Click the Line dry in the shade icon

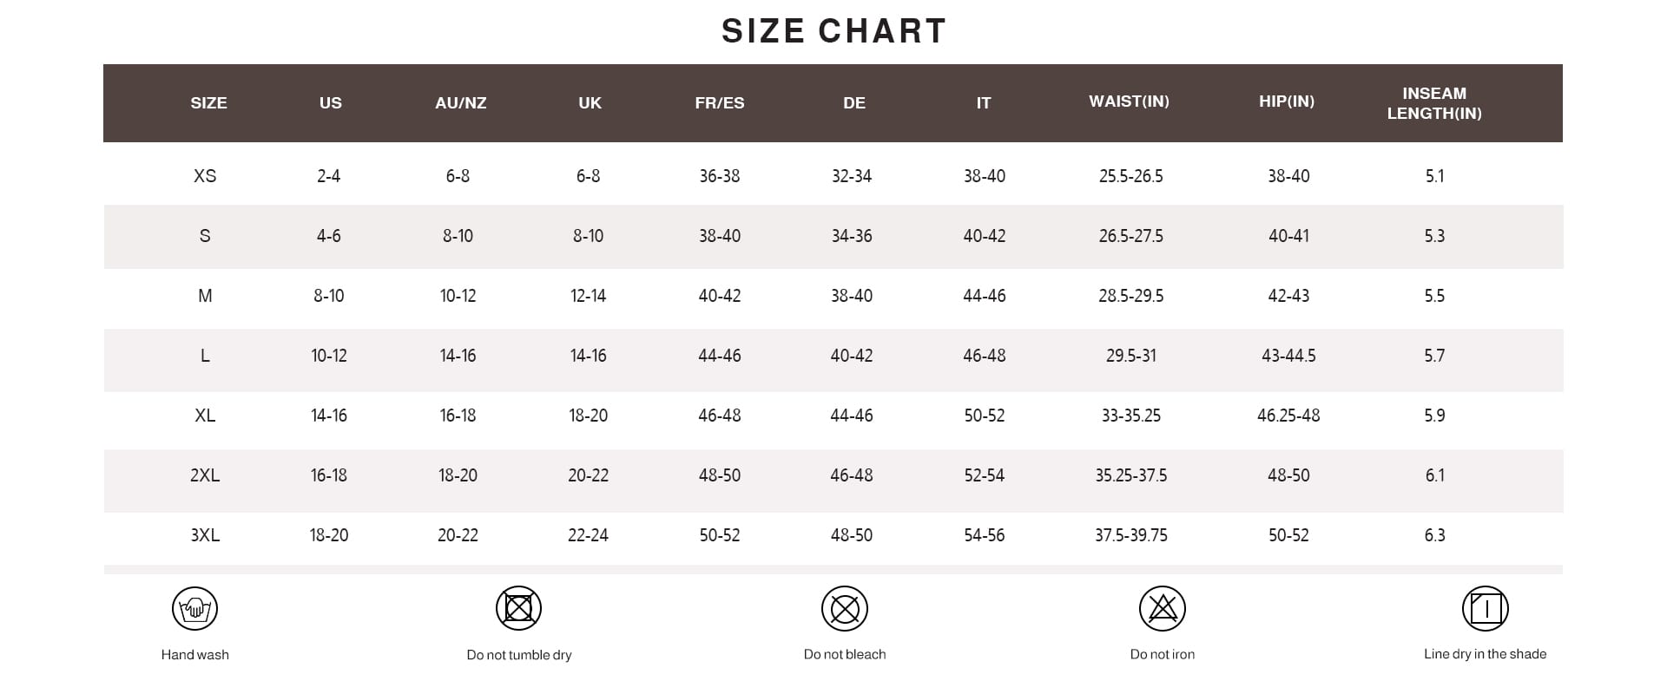pyautogui.click(x=1486, y=608)
